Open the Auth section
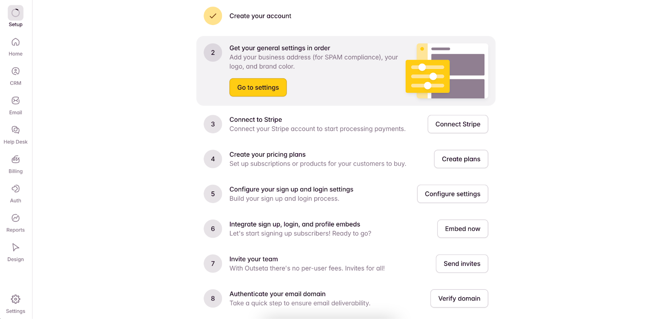The height and width of the screenshot is (319, 658). coord(15,193)
